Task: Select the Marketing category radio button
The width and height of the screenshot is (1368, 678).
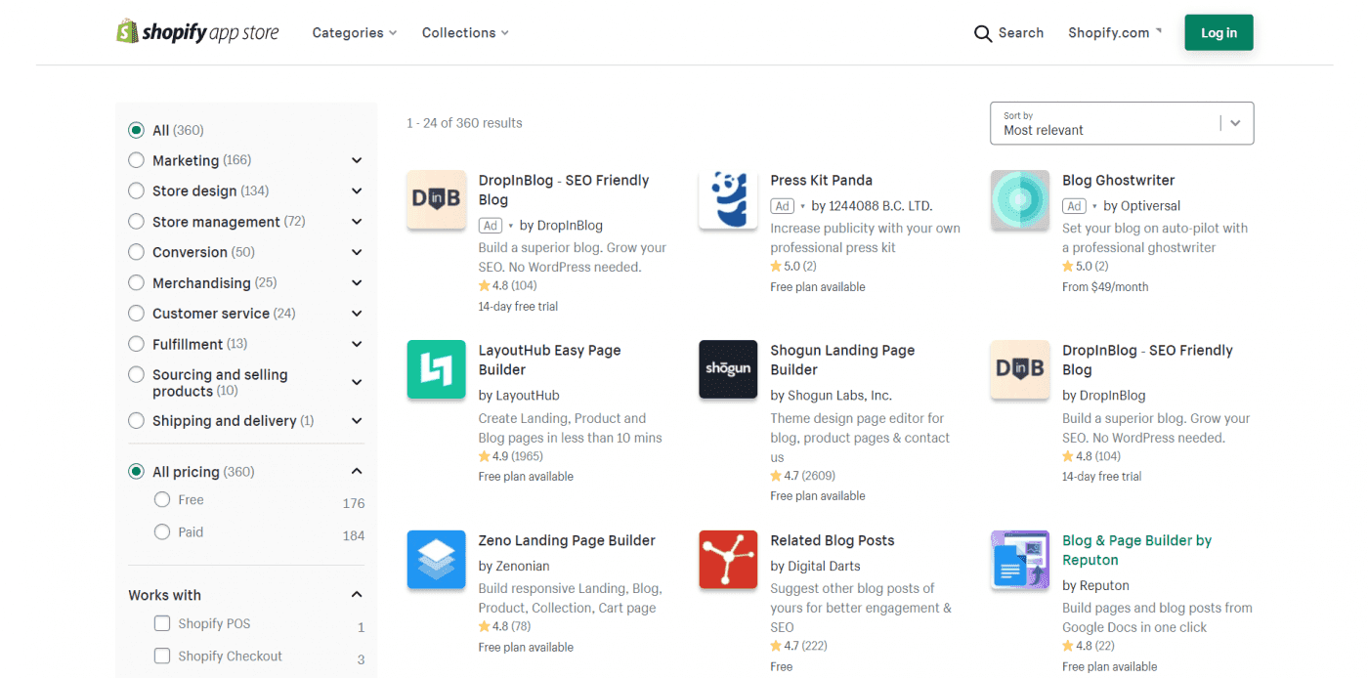Action: pos(136,160)
